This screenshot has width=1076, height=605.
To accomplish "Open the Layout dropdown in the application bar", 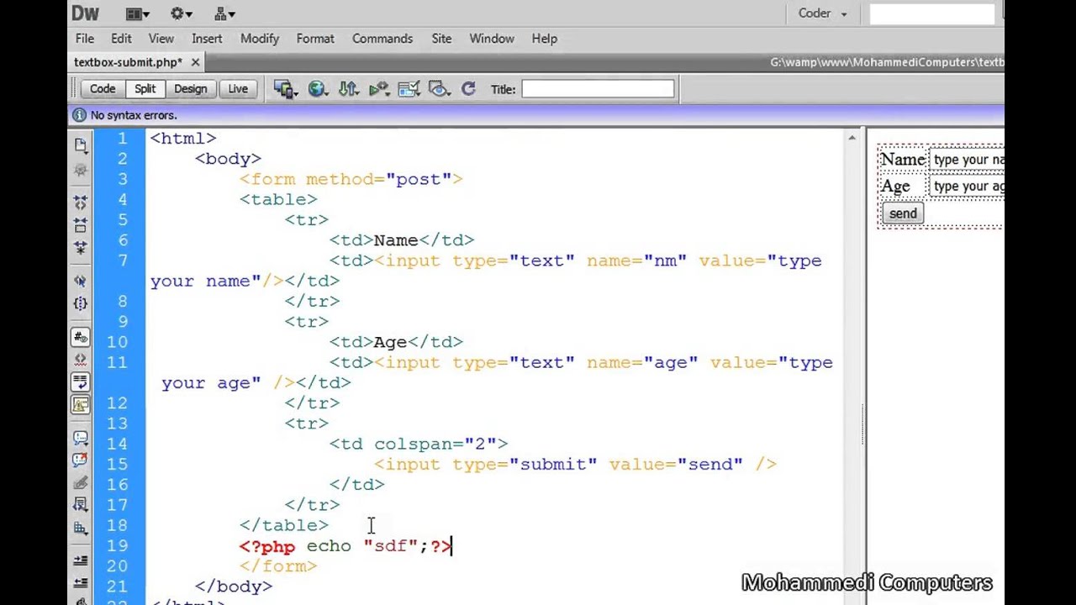I will click(138, 13).
